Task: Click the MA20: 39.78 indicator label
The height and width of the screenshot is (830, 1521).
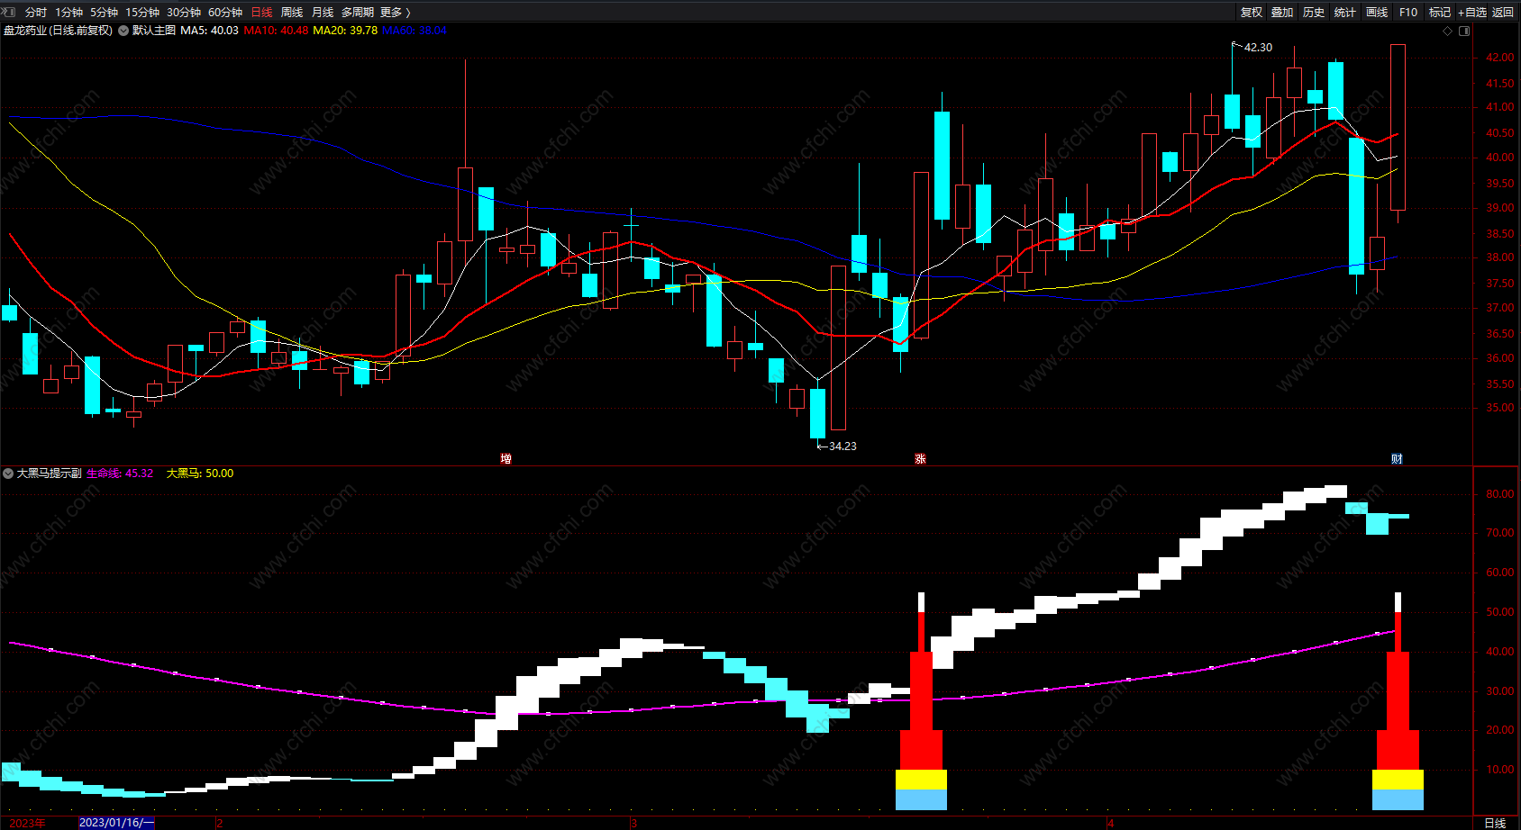Action: click(x=345, y=31)
